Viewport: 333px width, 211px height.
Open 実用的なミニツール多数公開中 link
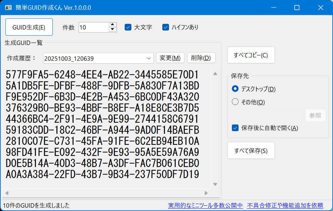pos(205,205)
